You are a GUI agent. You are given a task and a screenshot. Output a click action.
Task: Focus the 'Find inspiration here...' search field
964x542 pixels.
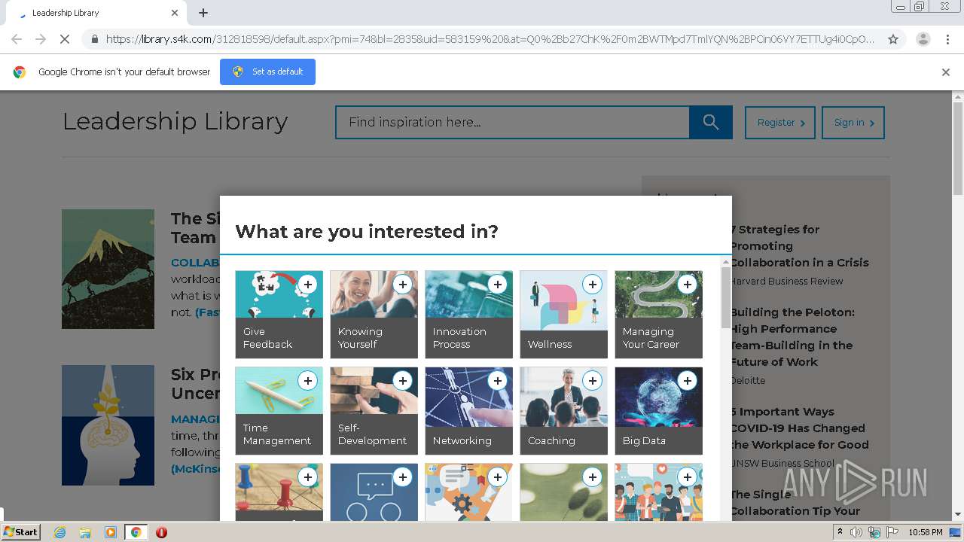click(512, 122)
